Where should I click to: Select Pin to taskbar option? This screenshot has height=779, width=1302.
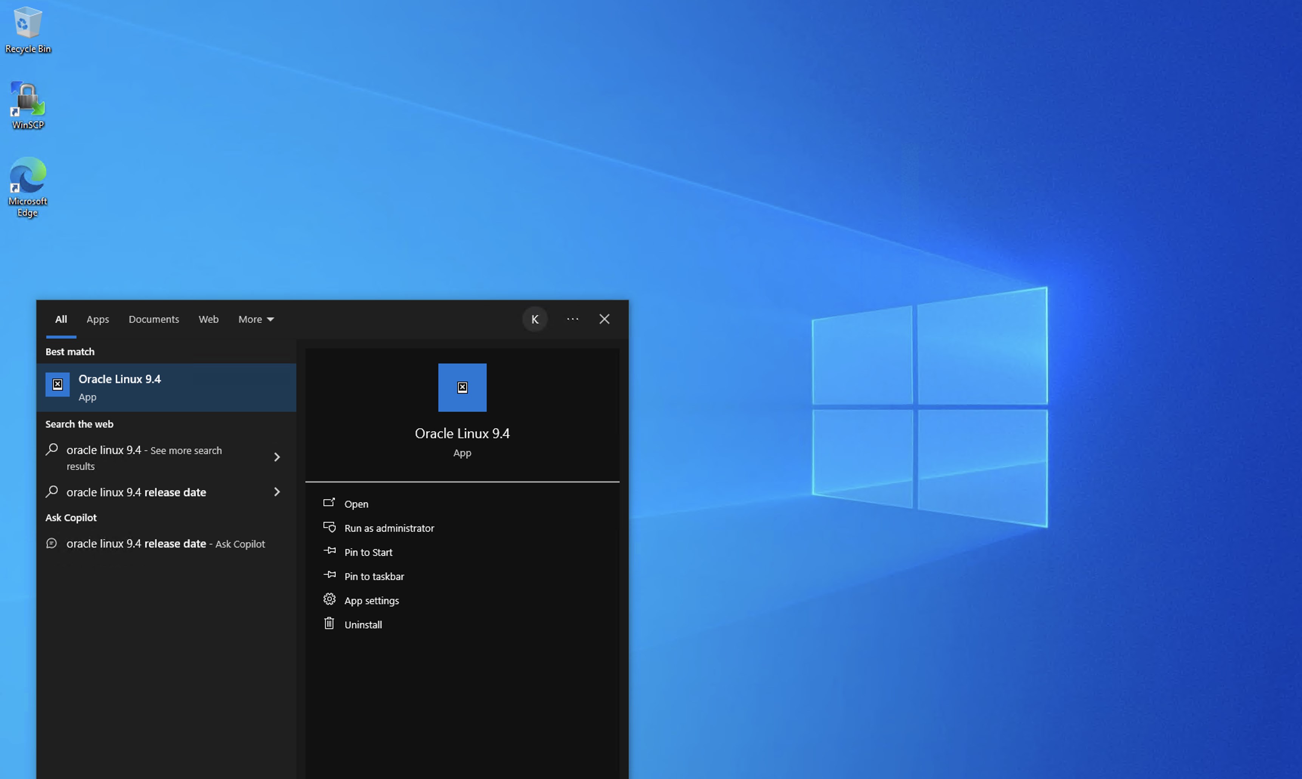pyautogui.click(x=374, y=576)
